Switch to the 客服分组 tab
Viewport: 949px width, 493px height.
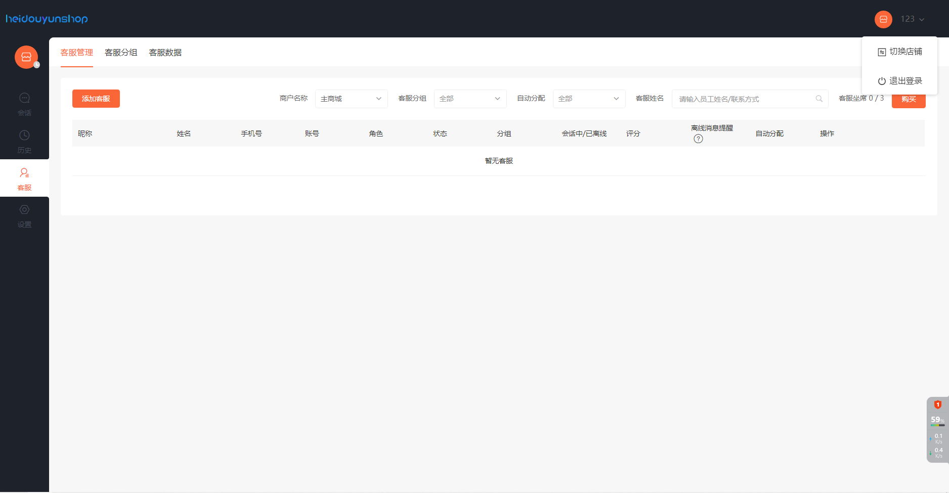click(121, 53)
